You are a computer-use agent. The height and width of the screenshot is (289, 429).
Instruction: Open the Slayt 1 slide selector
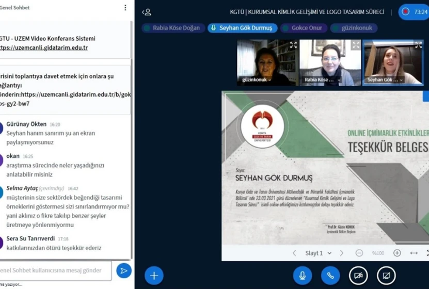317,253
